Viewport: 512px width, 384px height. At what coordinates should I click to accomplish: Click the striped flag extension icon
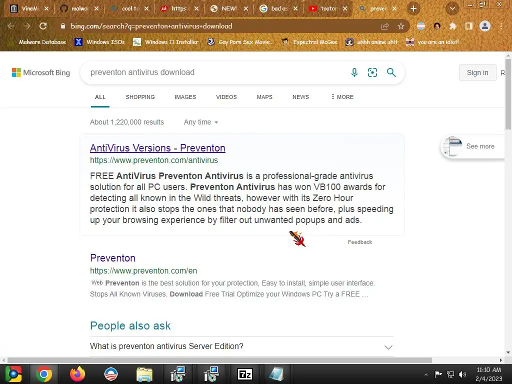[421, 26]
